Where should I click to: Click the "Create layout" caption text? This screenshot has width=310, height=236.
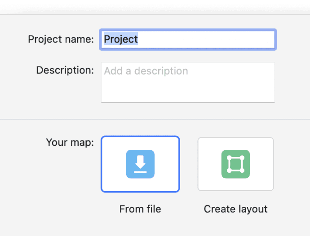pyautogui.click(x=235, y=209)
